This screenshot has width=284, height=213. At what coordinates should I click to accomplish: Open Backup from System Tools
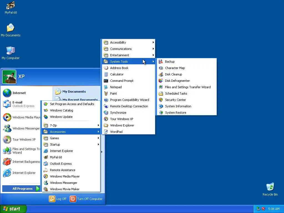[x=187, y=62]
